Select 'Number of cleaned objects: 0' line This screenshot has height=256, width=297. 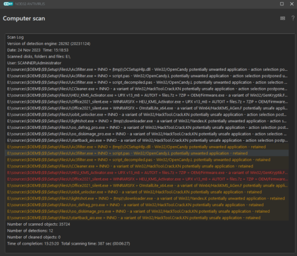click(34, 237)
